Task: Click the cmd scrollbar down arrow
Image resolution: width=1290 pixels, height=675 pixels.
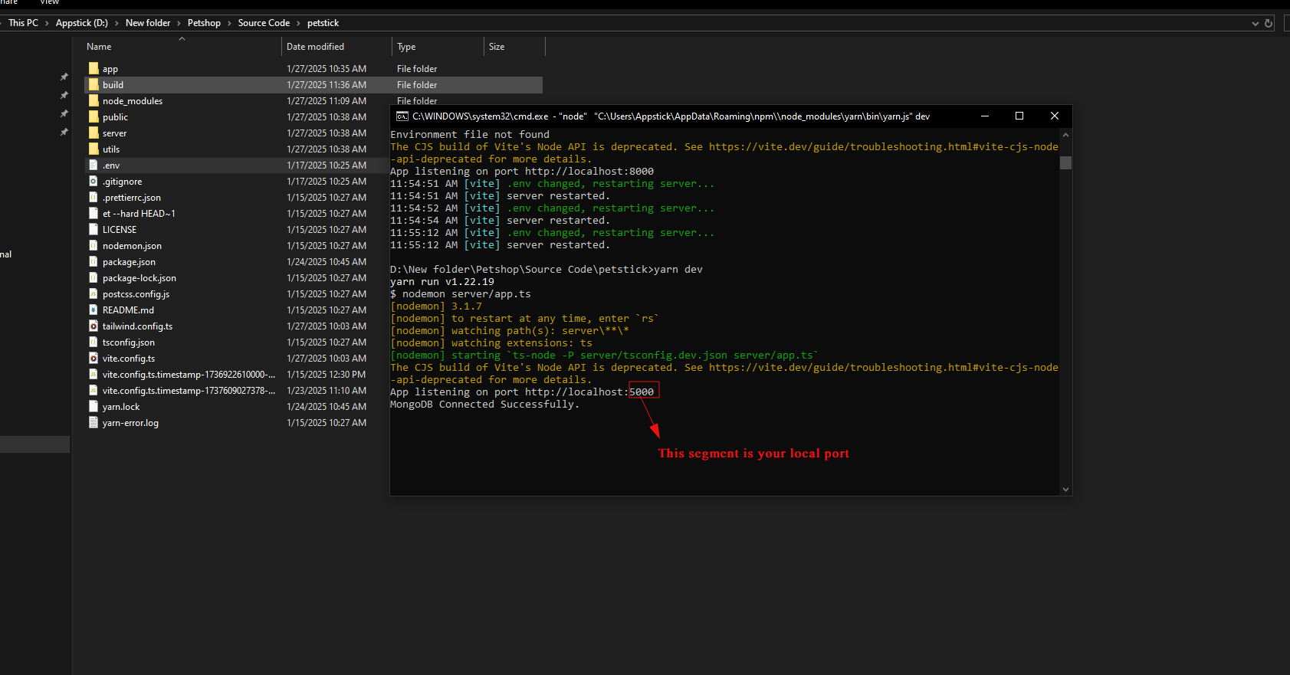Action: click(x=1065, y=489)
